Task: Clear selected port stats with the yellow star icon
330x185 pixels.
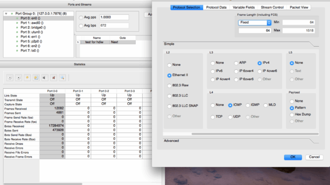Action: click(x=27, y=78)
